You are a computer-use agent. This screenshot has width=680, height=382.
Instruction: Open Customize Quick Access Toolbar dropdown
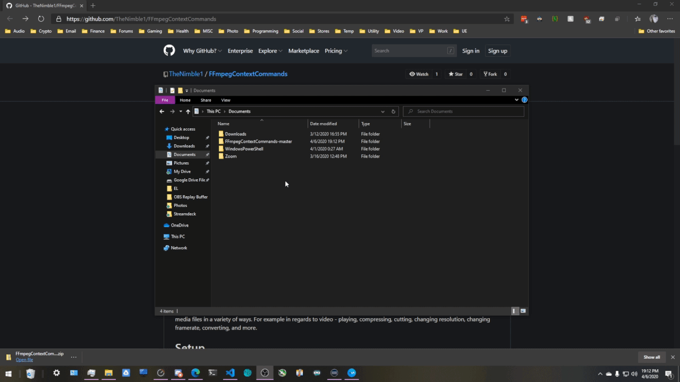pos(186,91)
